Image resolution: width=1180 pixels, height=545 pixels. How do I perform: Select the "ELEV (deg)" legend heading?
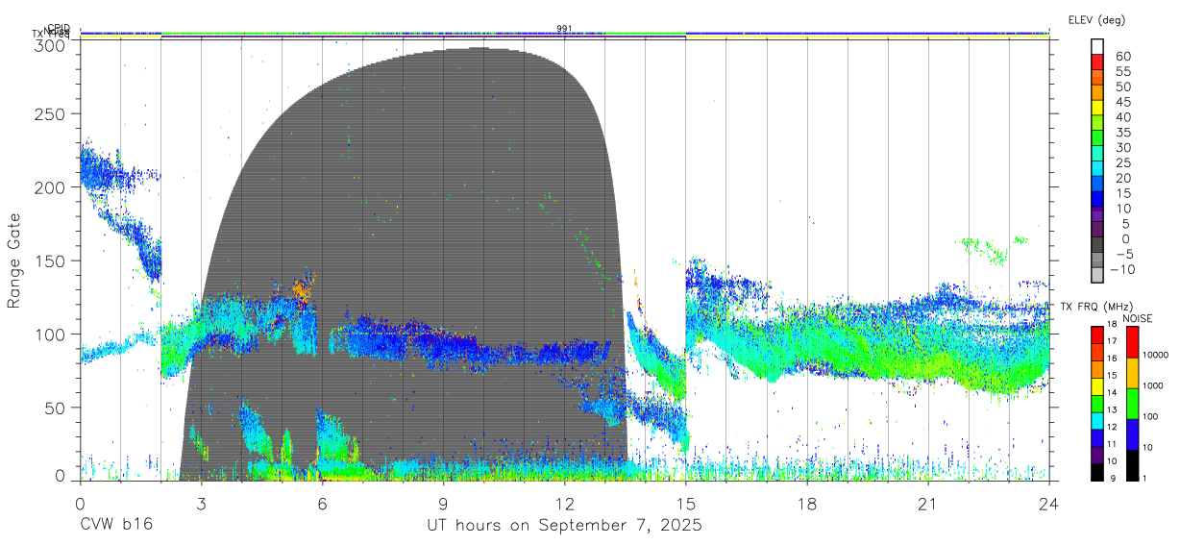[1096, 19]
